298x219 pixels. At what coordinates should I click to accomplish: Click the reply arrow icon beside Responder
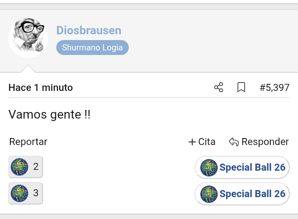[234, 142]
